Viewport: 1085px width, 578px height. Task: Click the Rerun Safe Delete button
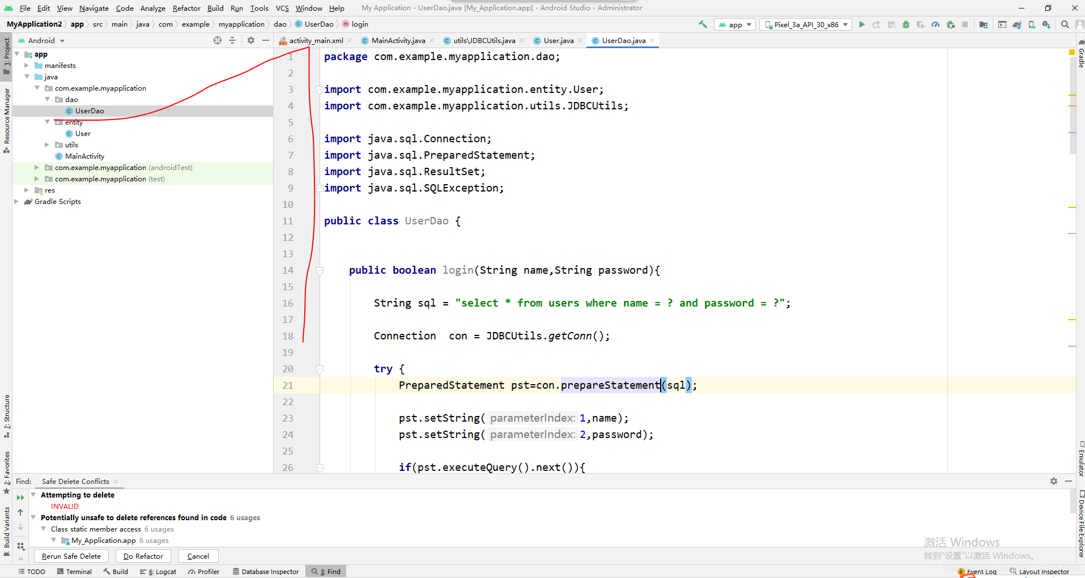[x=71, y=556]
